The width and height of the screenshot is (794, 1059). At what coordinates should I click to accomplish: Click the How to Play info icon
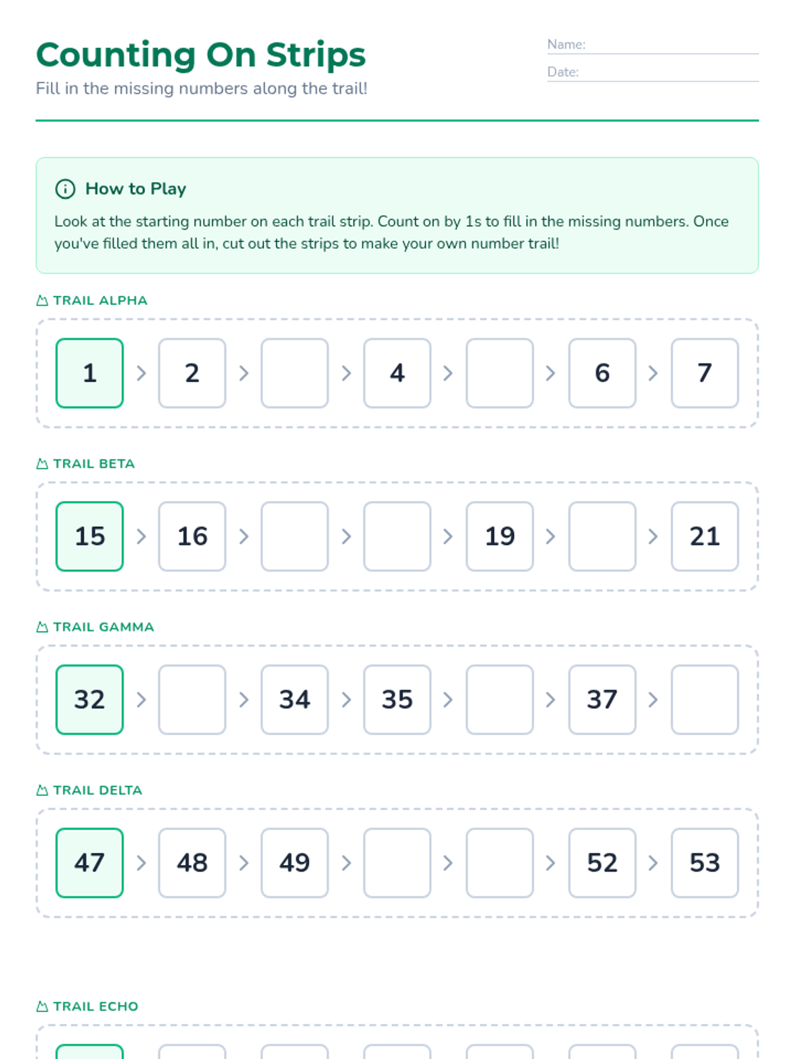65,189
